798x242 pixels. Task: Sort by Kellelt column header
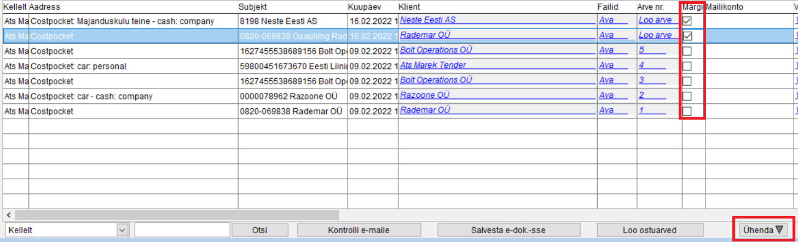(15, 7)
